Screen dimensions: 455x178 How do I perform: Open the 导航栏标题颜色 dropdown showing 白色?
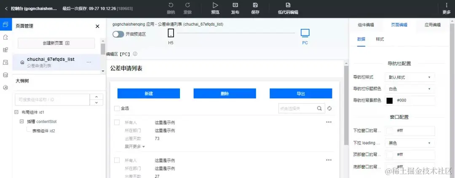click(x=410, y=89)
